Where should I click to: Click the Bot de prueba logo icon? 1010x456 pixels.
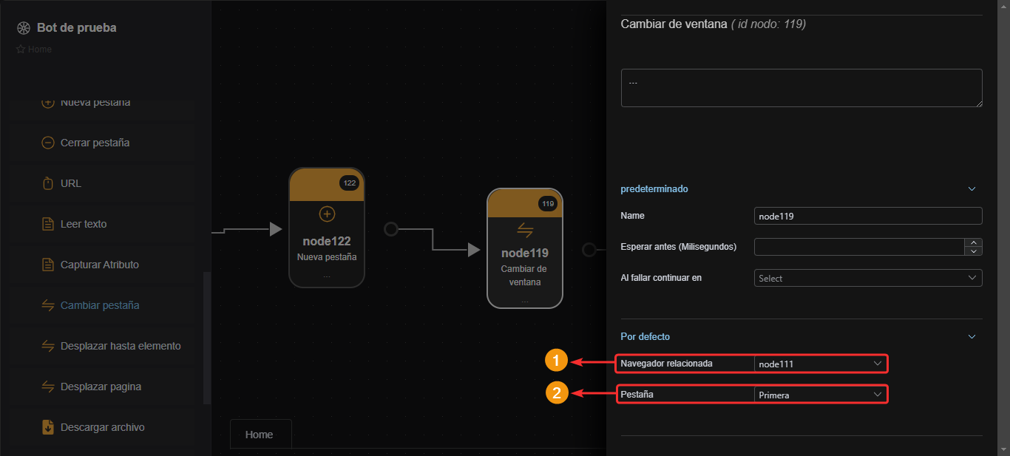click(24, 28)
